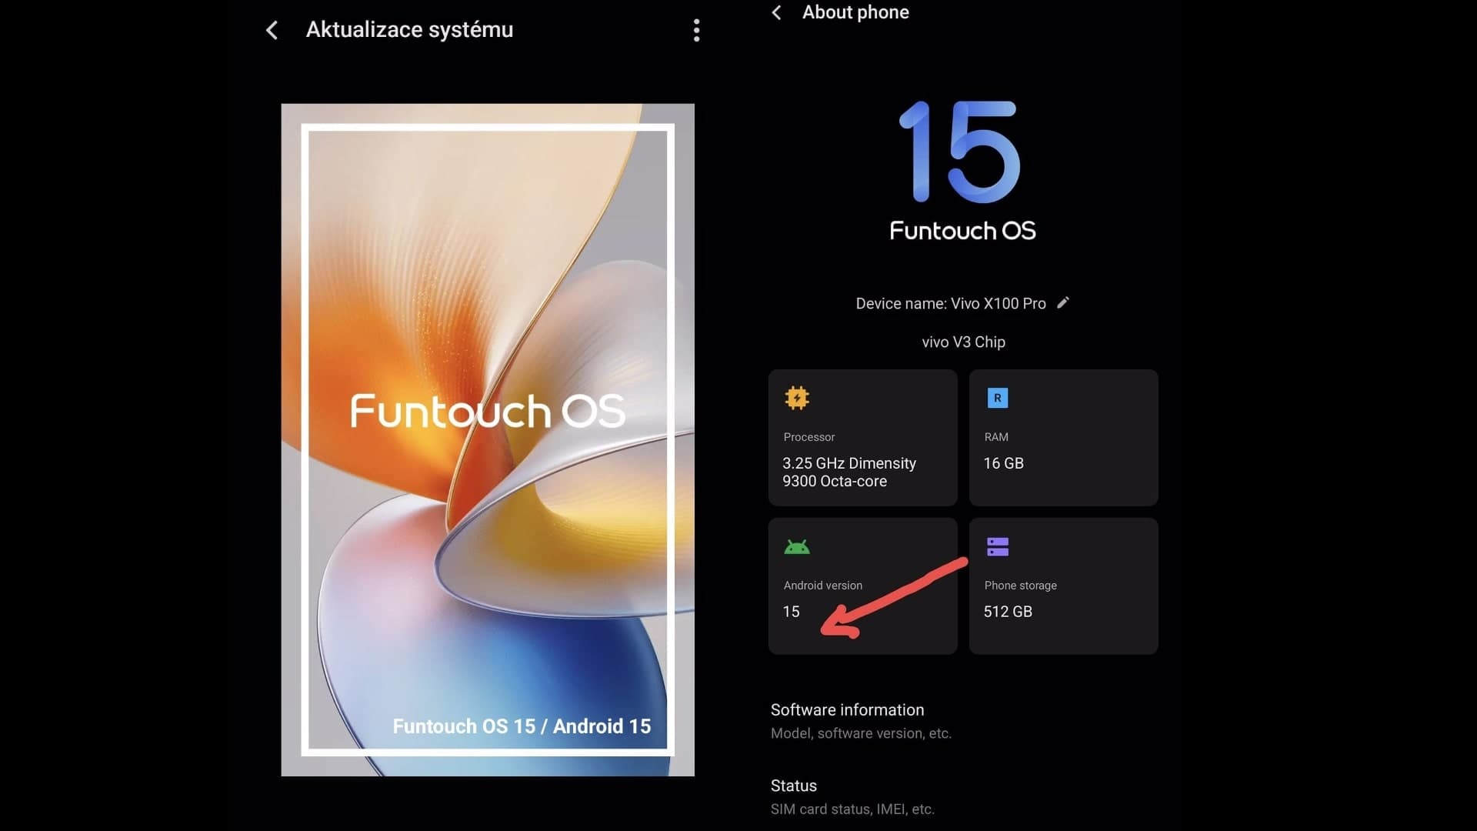Select 'Funtouch OS 15 / Android 15' caption
Screen dimensions: 1477x831
click(x=522, y=726)
